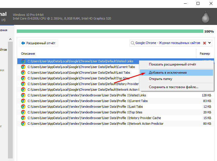217x161 pixels.
Task: Click icon of Yandex Visited Links row
Action: (x=23, y=95)
